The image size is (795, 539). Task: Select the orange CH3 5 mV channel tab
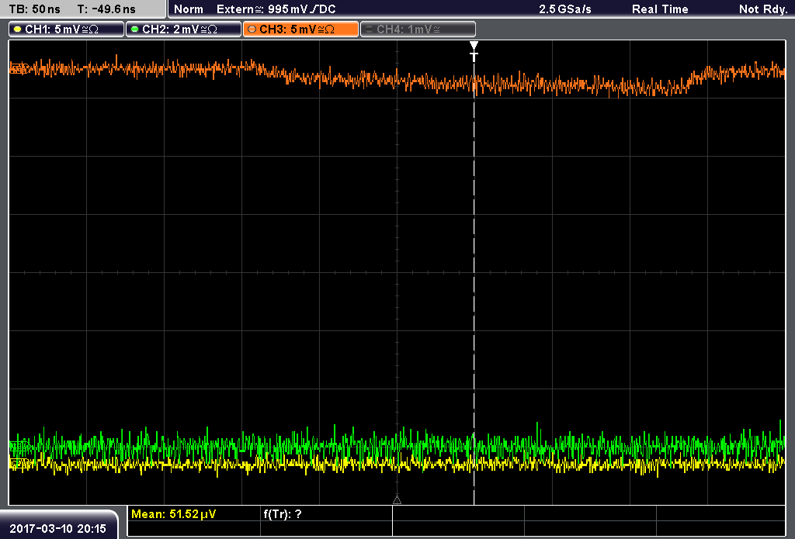click(300, 29)
